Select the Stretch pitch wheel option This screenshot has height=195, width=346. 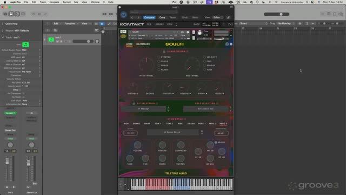tap(159, 57)
